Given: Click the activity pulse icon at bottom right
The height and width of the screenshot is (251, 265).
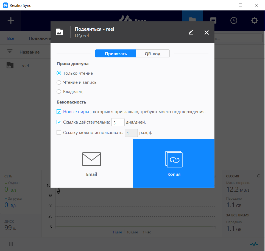Looking at the screenshot, I should [254, 244].
